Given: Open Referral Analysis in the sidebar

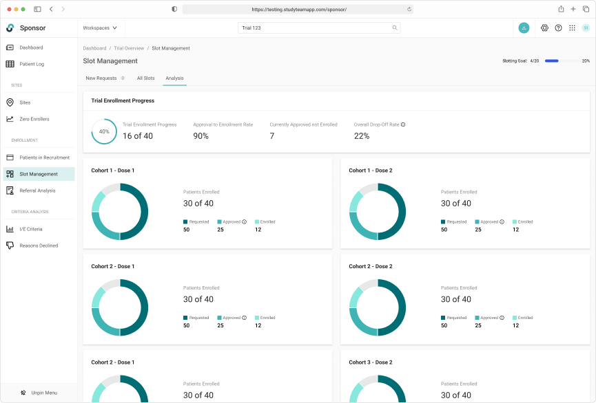Looking at the screenshot, I should coord(38,190).
